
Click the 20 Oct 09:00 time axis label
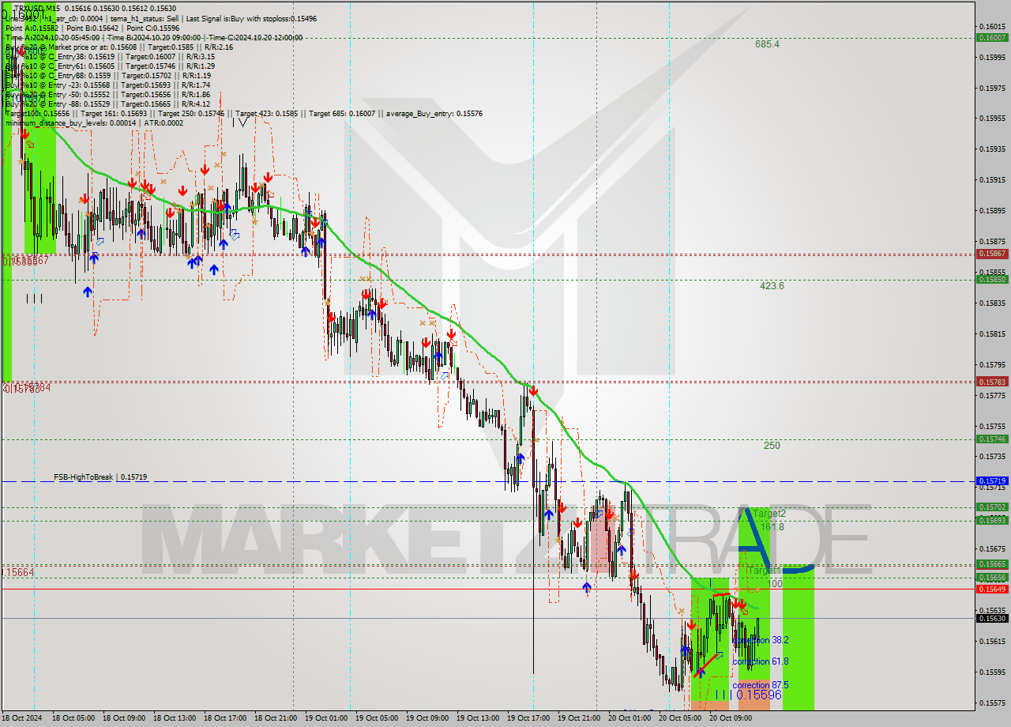pos(729,718)
